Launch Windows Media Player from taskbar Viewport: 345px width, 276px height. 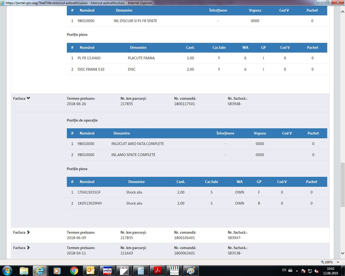click(57, 270)
